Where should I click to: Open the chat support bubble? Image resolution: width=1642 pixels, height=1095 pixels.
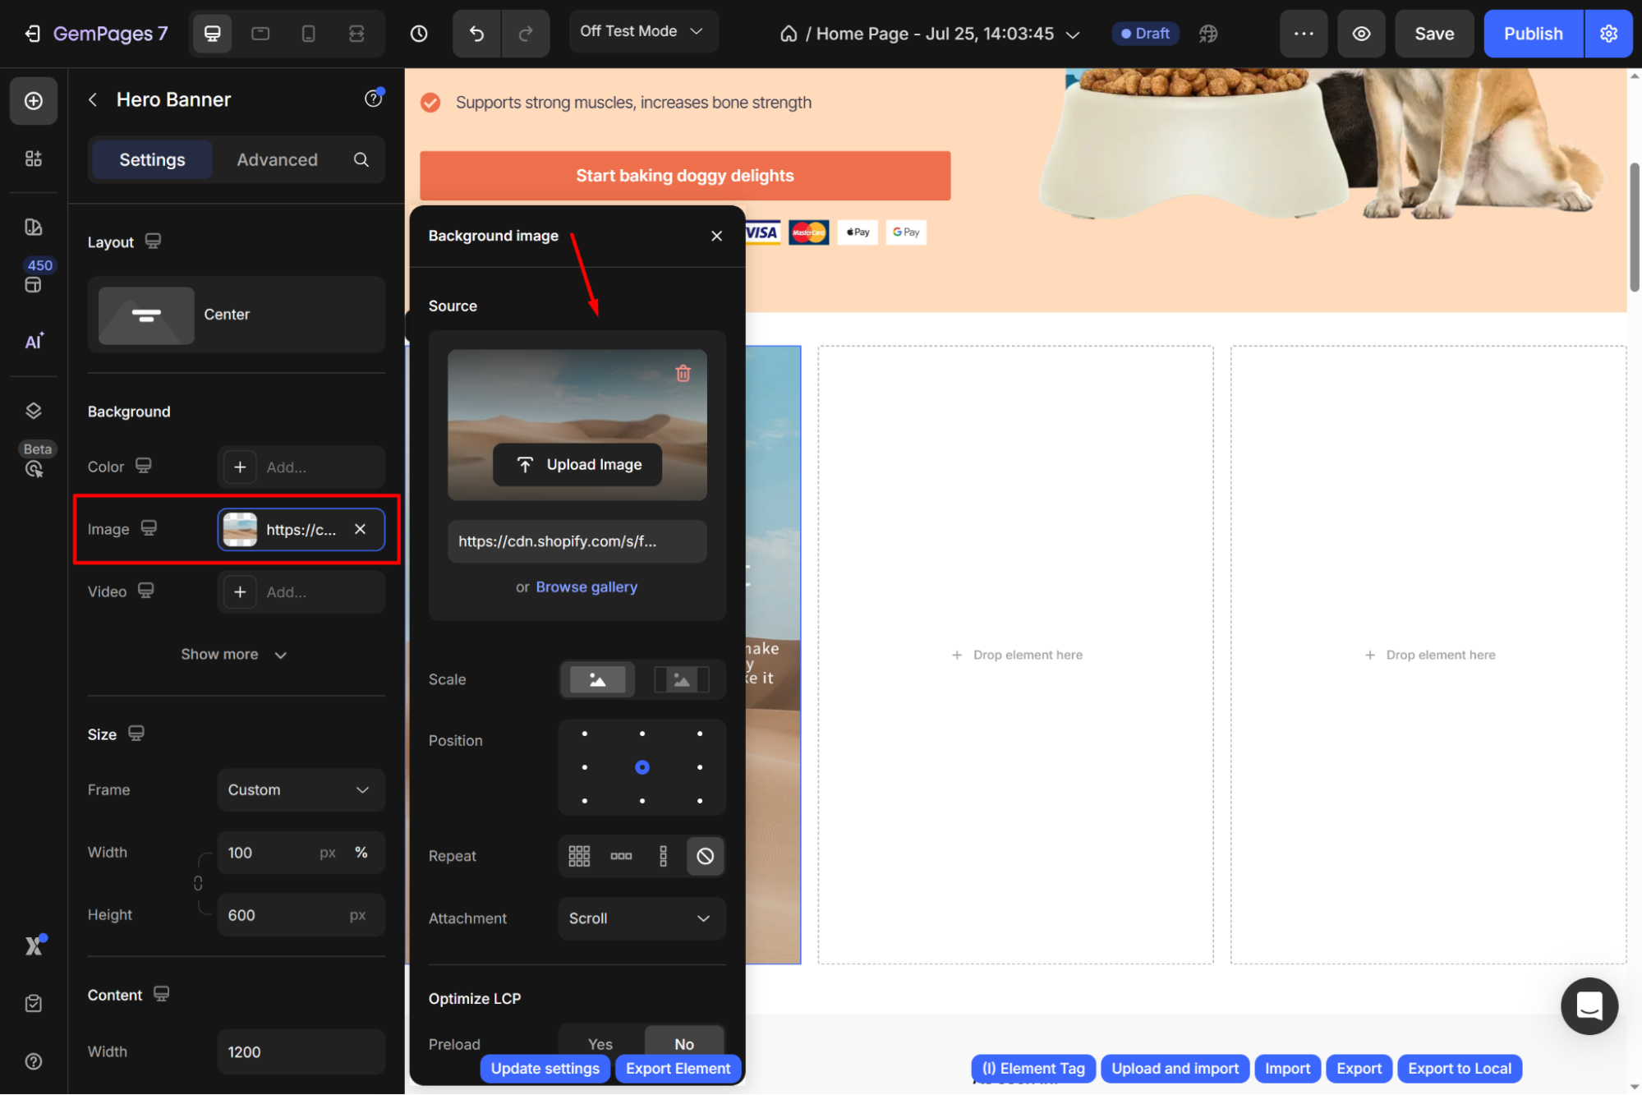click(x=1589, y=1005)
